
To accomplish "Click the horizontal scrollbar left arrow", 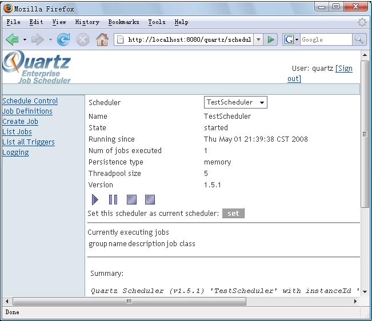I will (7, 302).
